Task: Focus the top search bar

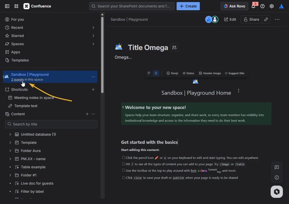Action: tap(132, 6)
